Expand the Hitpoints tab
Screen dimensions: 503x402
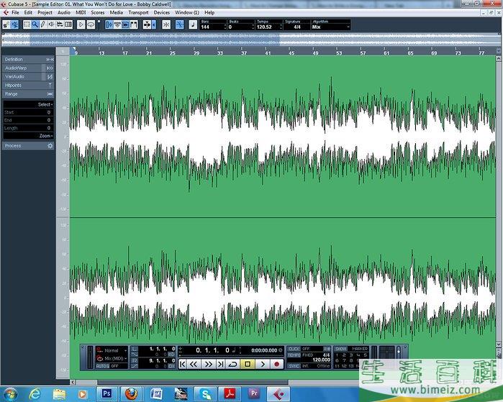point(28,86)
